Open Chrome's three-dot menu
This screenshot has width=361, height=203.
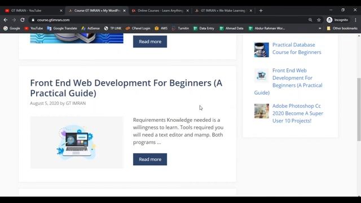355,20
